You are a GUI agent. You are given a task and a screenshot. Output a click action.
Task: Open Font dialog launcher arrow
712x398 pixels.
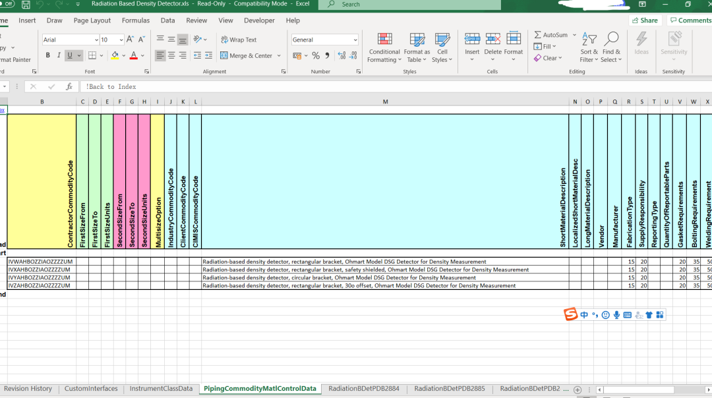[146, 71]
